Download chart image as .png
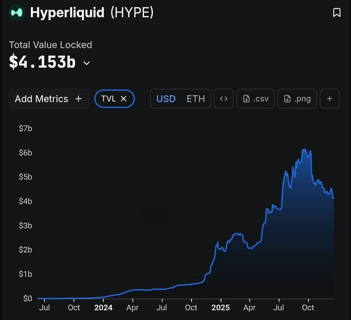The image size is (351, 320). (297, 99)
